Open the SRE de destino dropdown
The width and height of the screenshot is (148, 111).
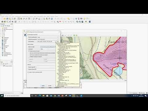click(47, 42)
